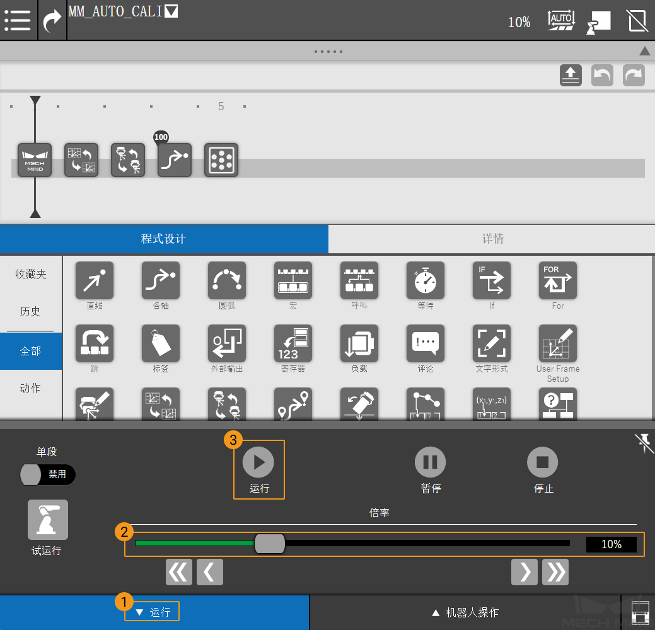Increase override with single right chevron
Image resolution: width=655 pixels, height=630 pixels.
(x=525, y=572)
